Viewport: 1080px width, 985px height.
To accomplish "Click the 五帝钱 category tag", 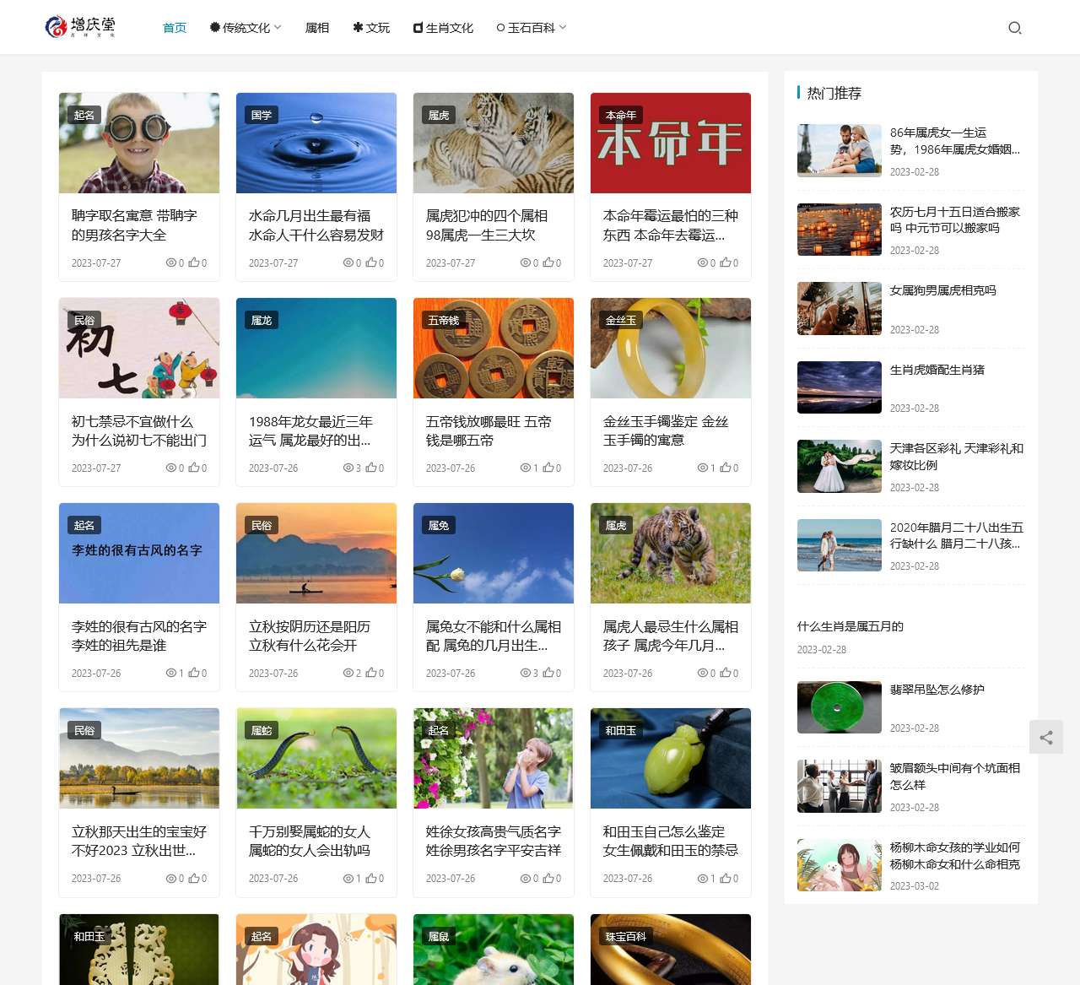I will (444, 320).
